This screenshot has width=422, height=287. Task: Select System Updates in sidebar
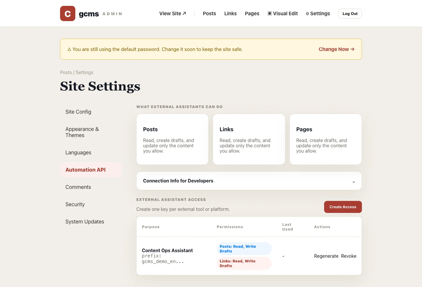[91, 222]
